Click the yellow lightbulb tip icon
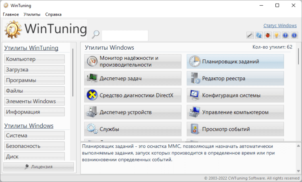The height and width of the screenshot is (182, 302). tap(277, 35)
